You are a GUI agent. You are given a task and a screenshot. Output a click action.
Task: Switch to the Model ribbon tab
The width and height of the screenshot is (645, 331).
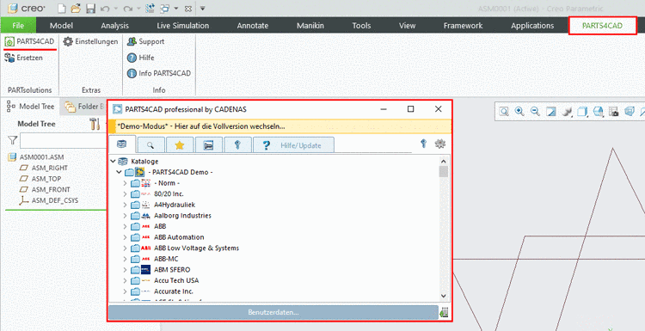tap(61, 26)
